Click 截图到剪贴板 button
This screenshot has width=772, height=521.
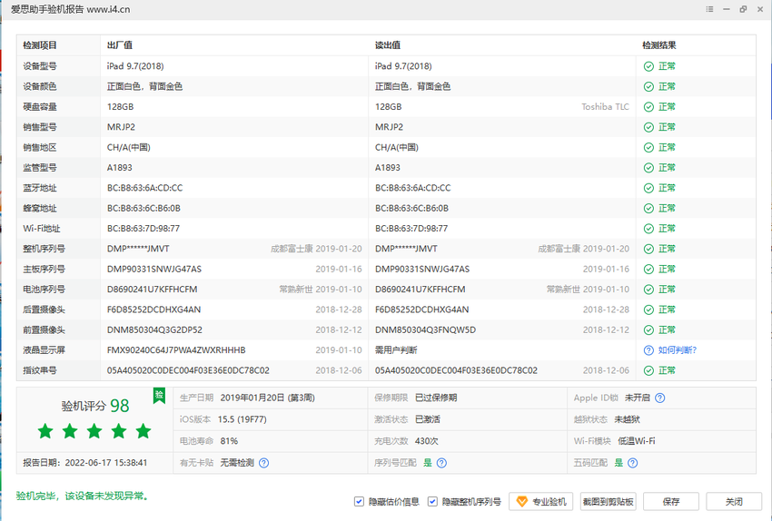click(608, 501)
